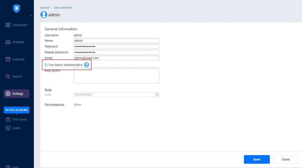Enable the Two-factor authentication checkbox
The image size is (302, 168).
click(46, 65)
